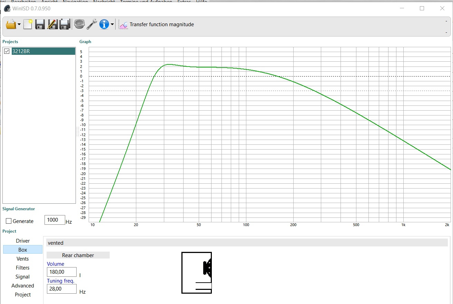The width and height of the screenshot is (453, 304).
Task: Create a new project with the blank page icon
Action: (28, 24)
